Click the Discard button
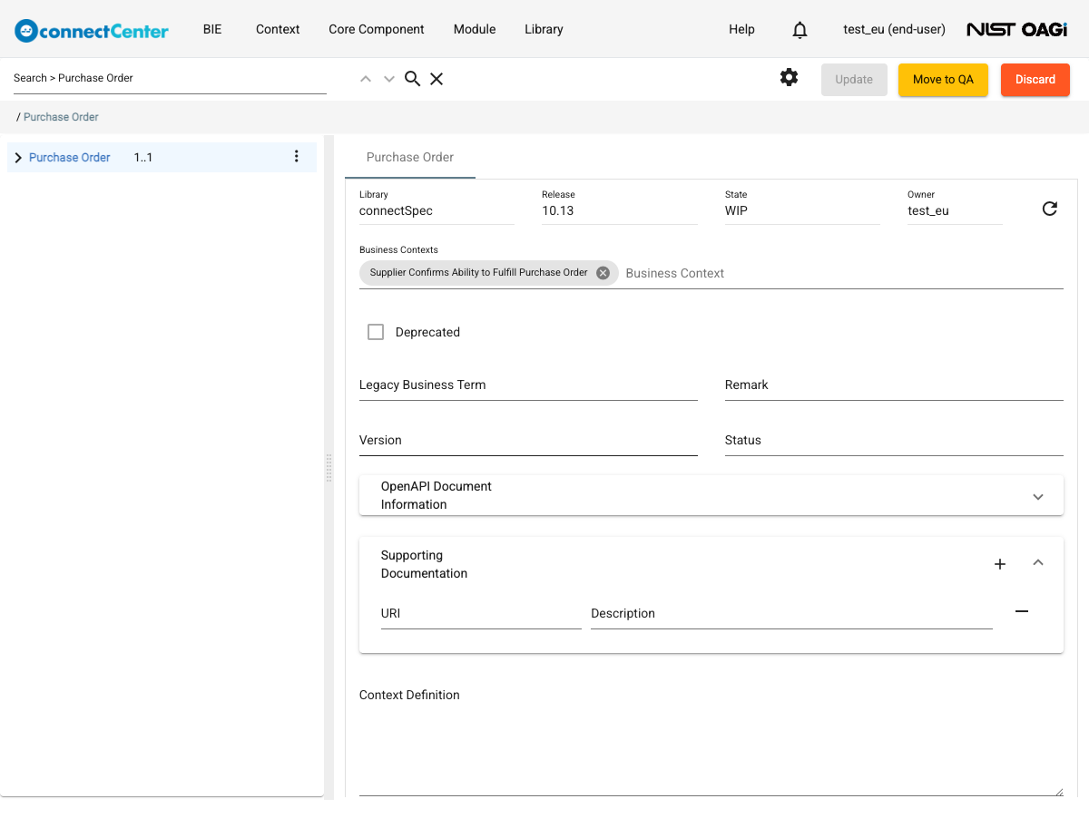This screenshot has height=828, width=1089. tap(1035, 80)
